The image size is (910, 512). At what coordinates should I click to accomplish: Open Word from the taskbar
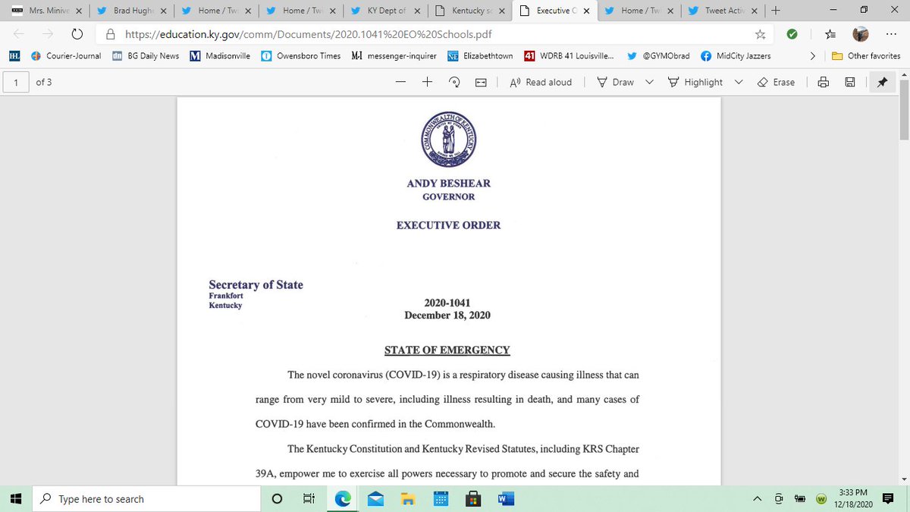pos(506,498)
